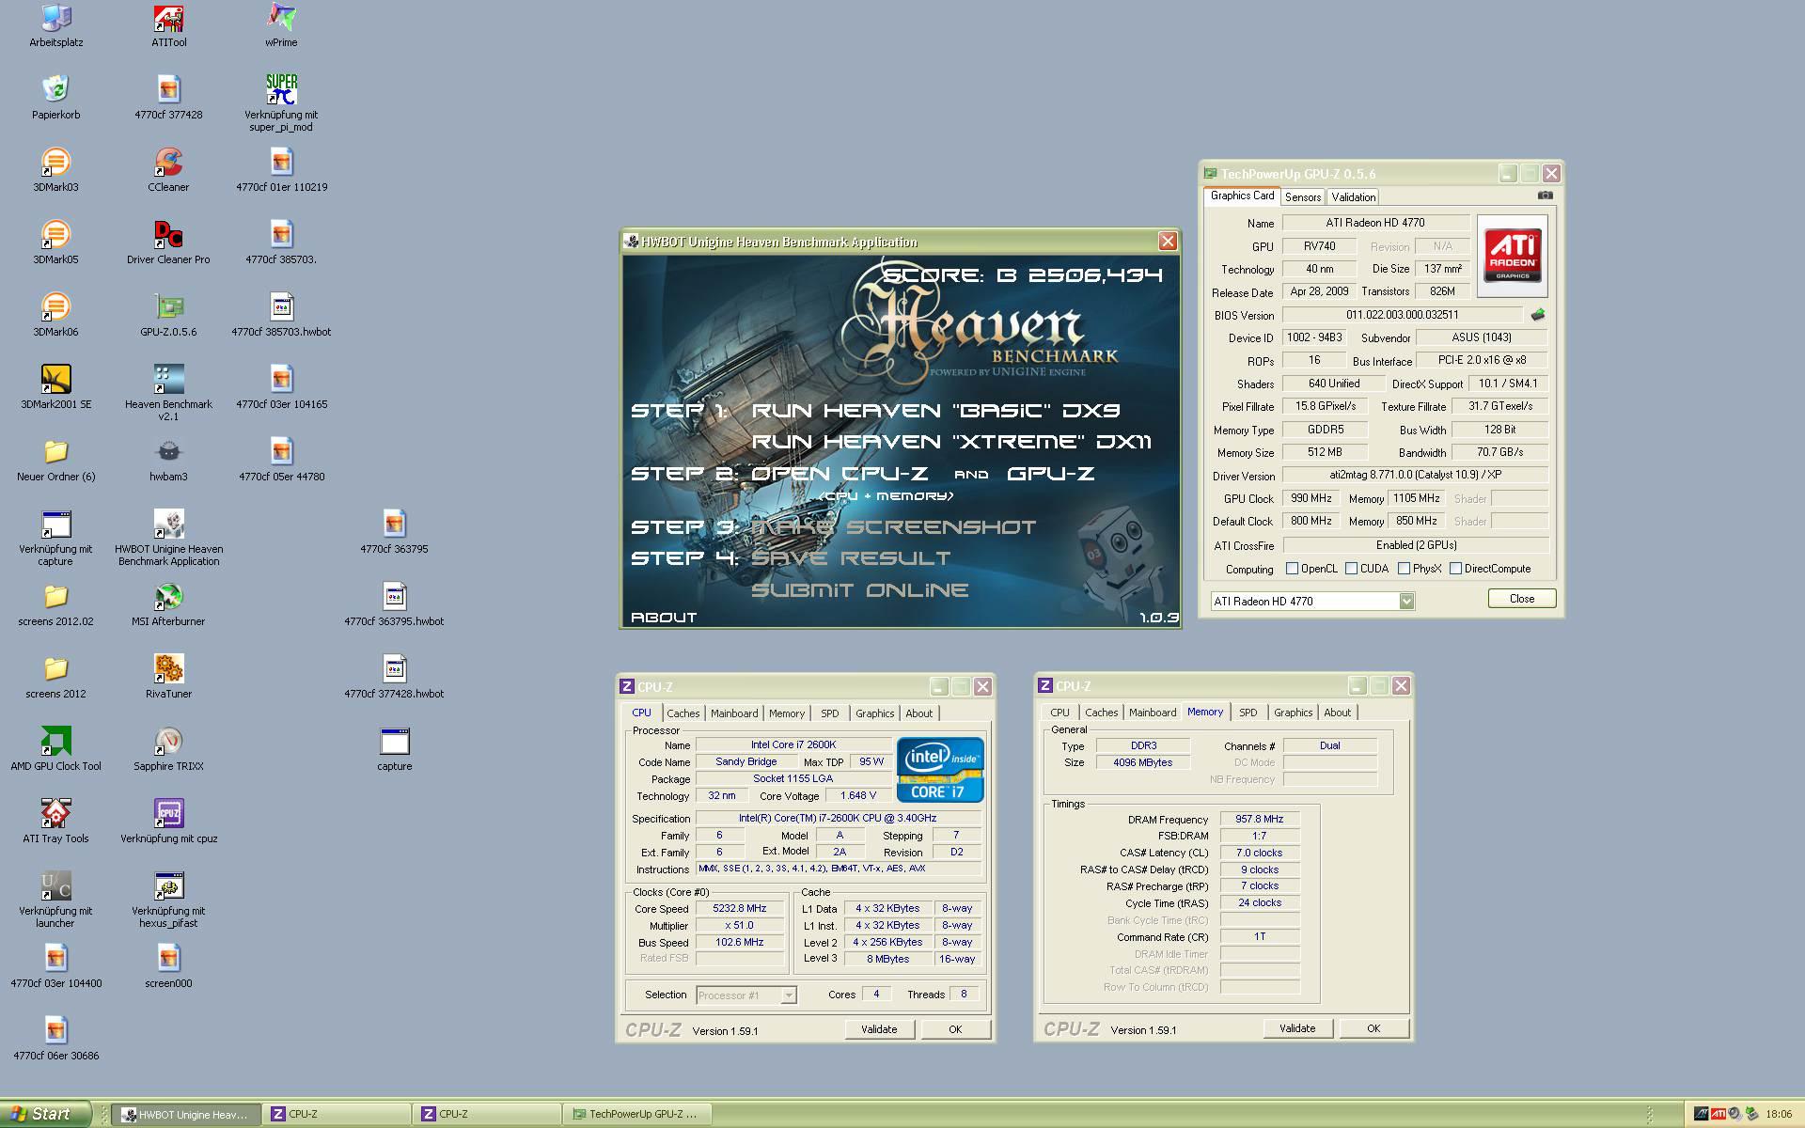The height and width of the screenshot is (1128, 1805).
Task: Click About in HWBOT Heaven app
Action: pyautogui.click(x=664, y=618)
